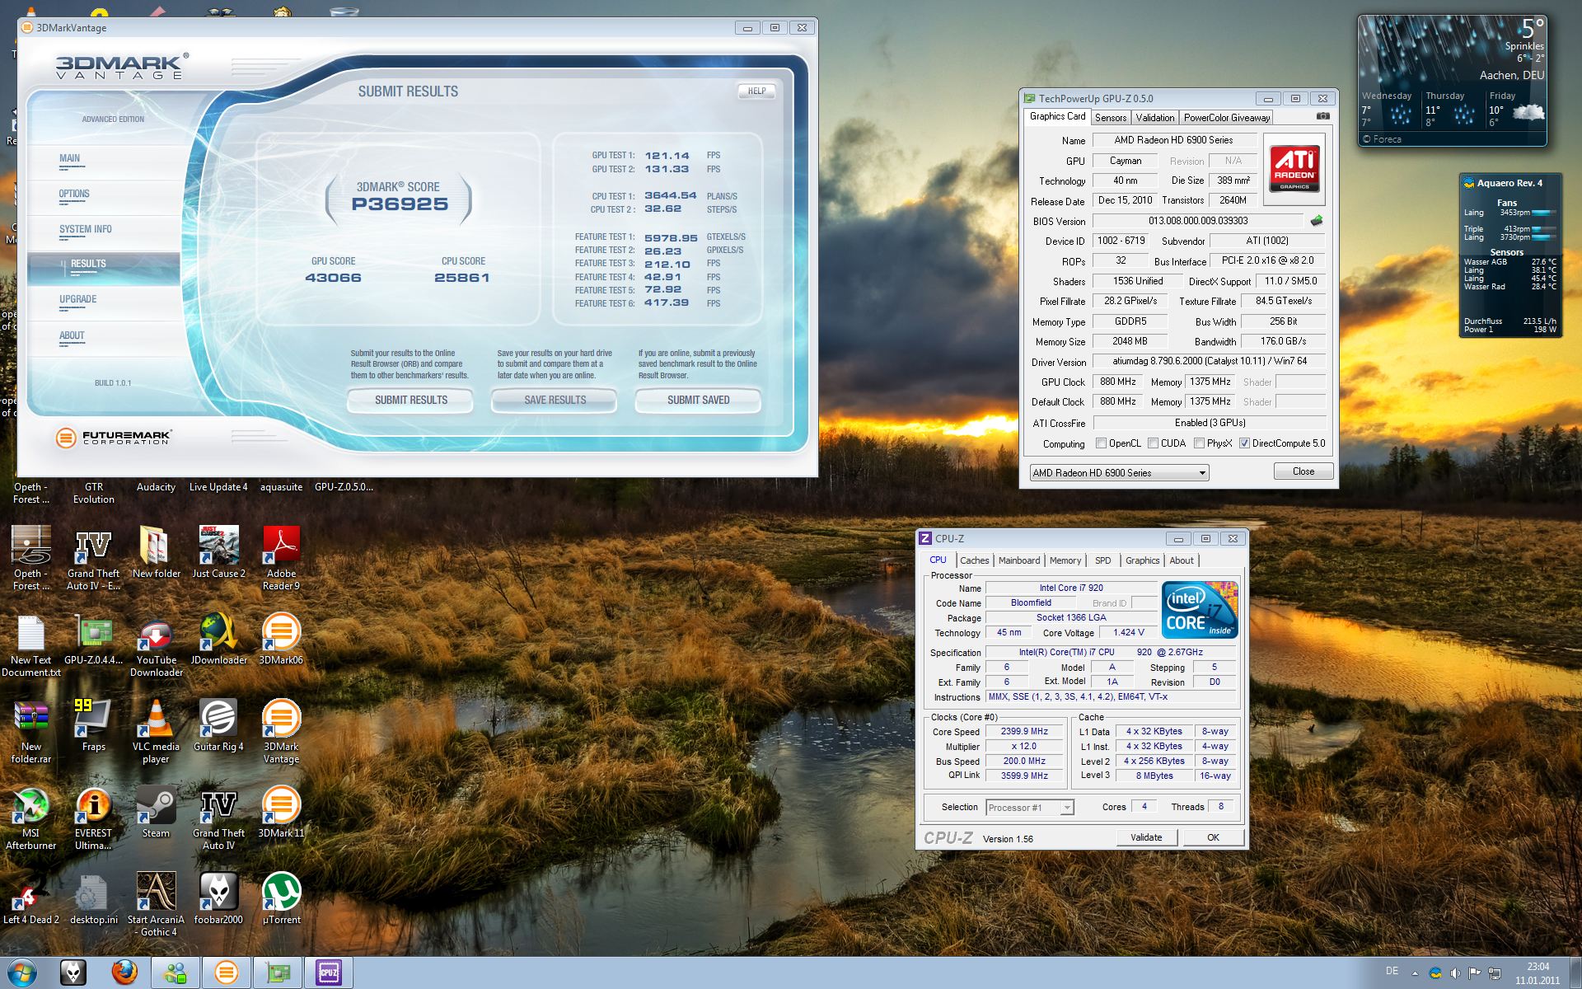1582x989 pixels.
Task: Click the CPU-Z taskbar button
Action: coord(329,973)
